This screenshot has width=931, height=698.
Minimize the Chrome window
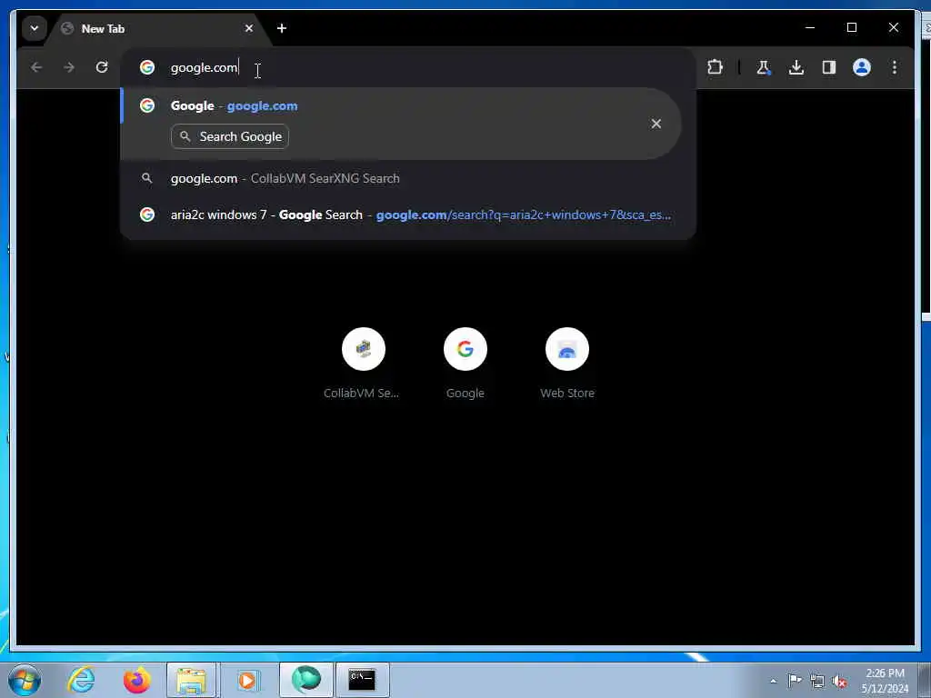[810, 28]
